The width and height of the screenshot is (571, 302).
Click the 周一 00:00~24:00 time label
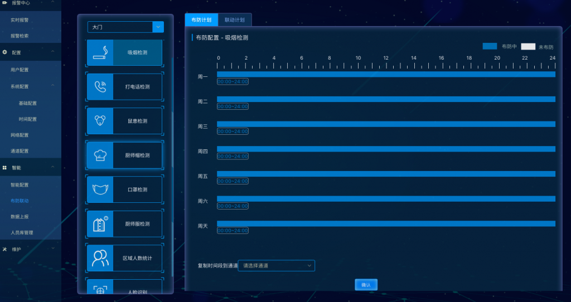click(233, 82)
